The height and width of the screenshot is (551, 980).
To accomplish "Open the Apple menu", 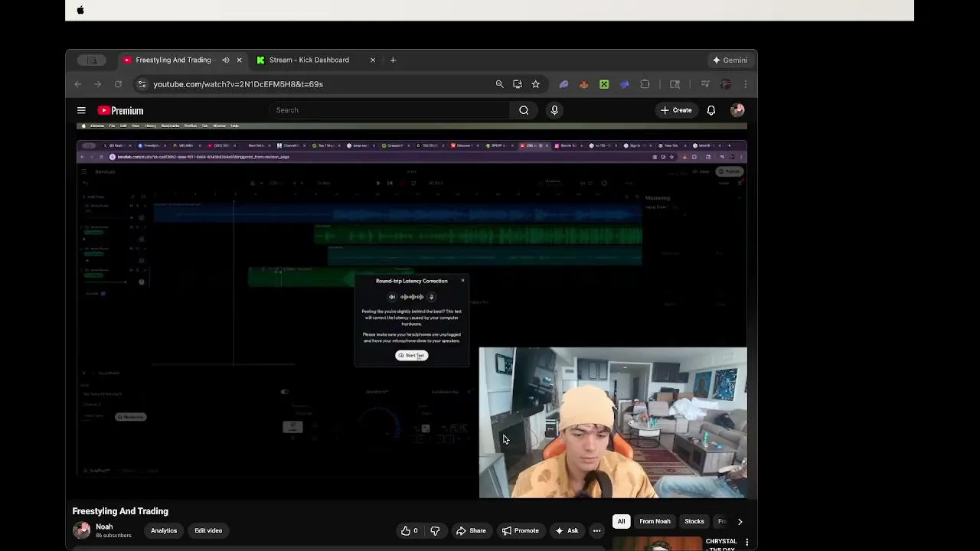I will 80,10.
